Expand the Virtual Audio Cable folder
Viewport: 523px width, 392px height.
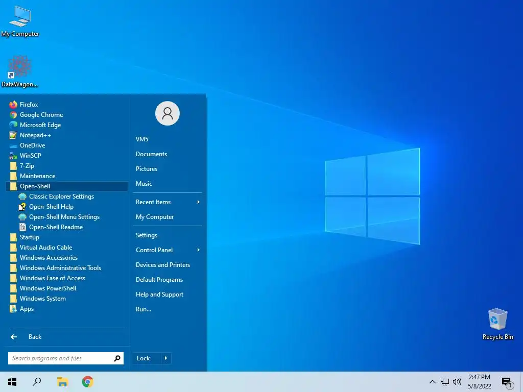pos(67,248)
